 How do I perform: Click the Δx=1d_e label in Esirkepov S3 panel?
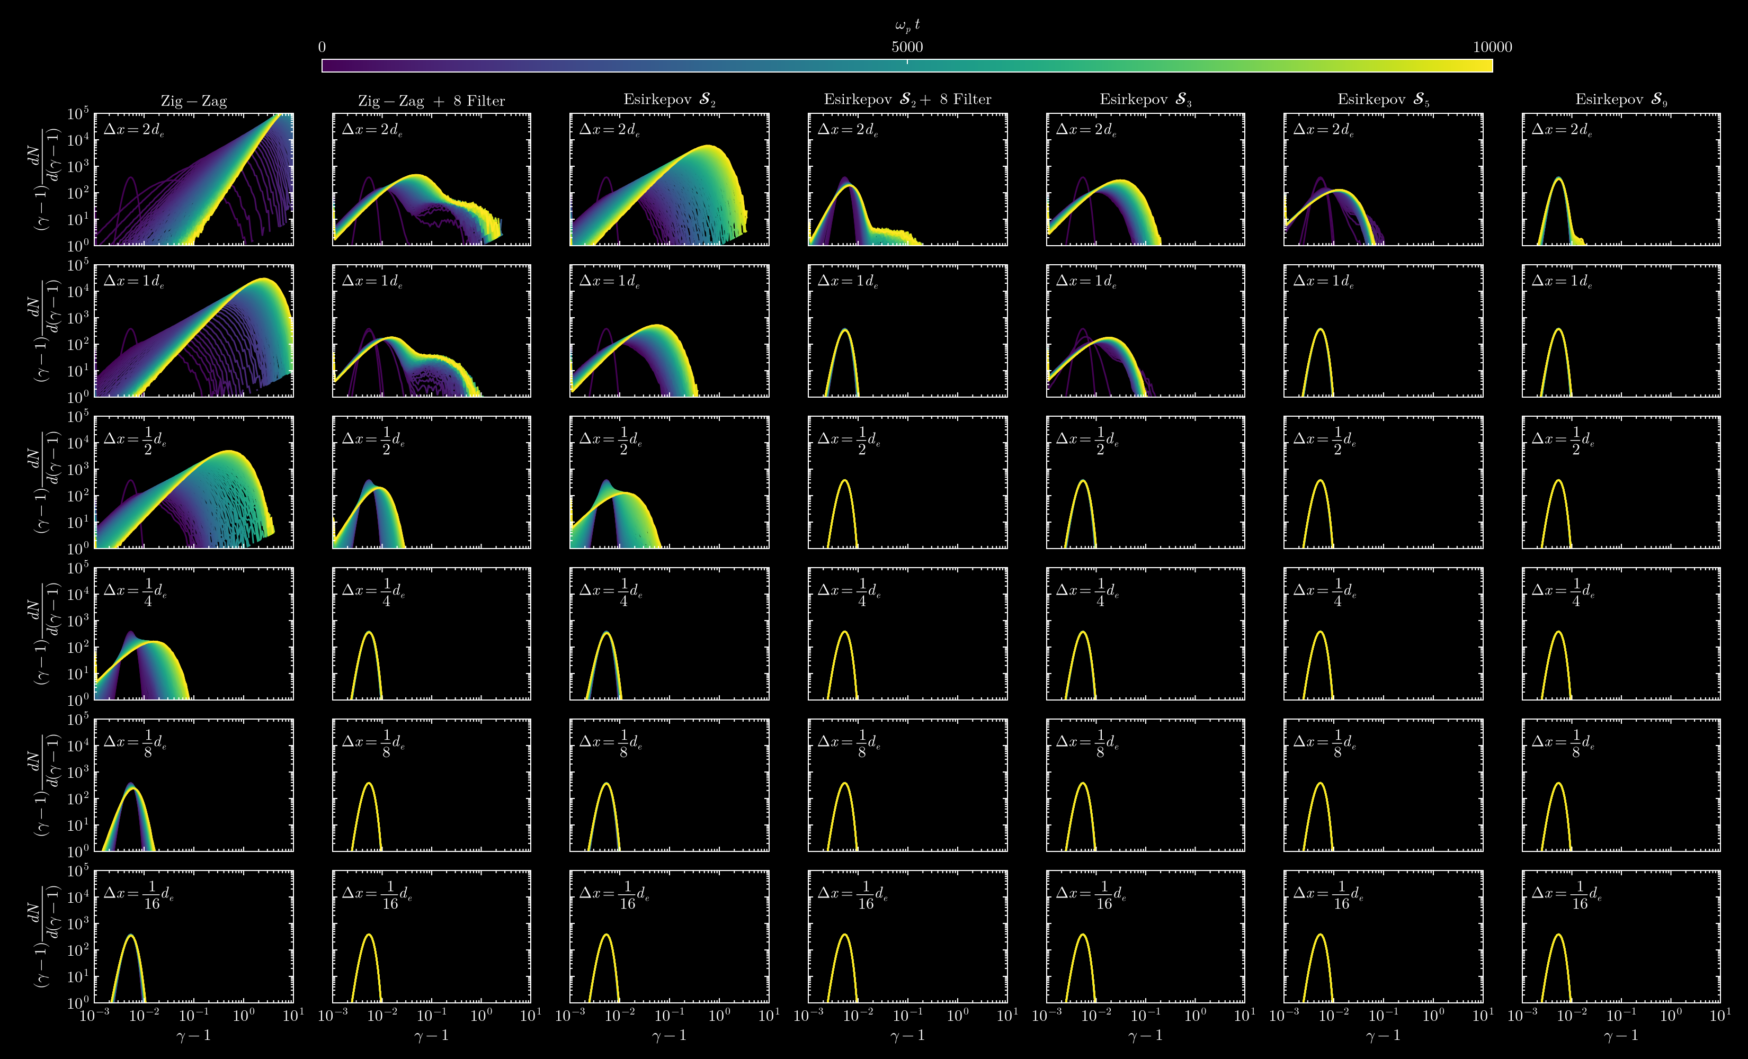(1085, 281)
